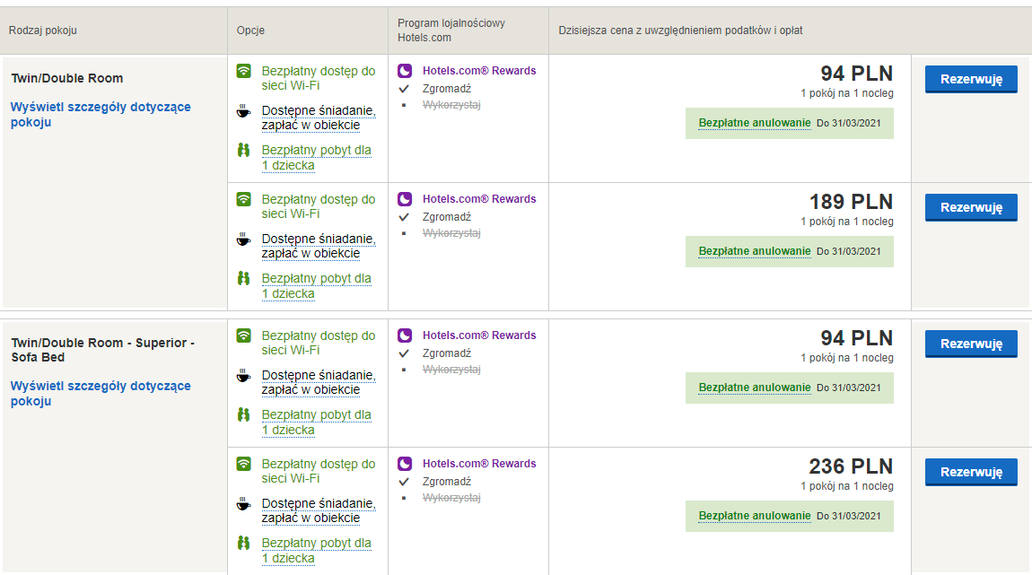This screenshot has width=1032, height=575.
Task: Click Wi-Fi icon in the standard Twin/Double 94 PLN offer
Action: [x=243, y=71]
